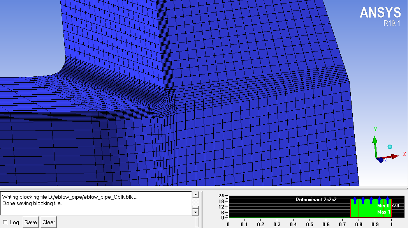Click the message window scroll down arrow

point(196,212)
